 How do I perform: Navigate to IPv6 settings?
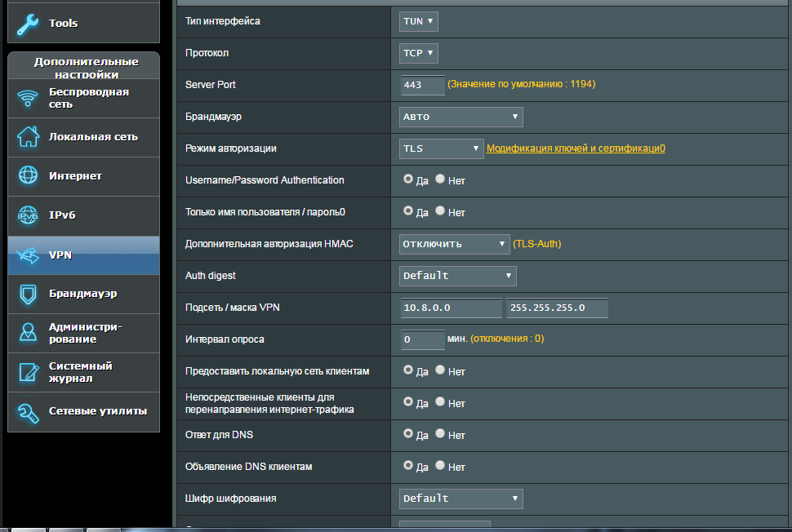pos(84,215)
